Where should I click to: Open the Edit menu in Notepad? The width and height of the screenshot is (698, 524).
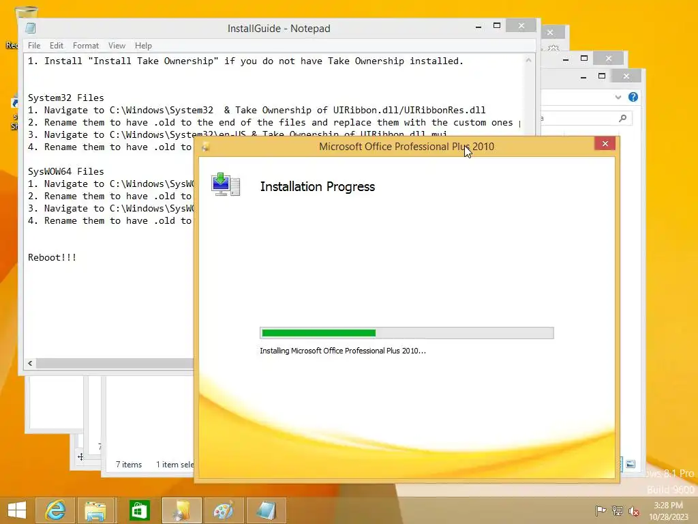[x=56, y=46]
